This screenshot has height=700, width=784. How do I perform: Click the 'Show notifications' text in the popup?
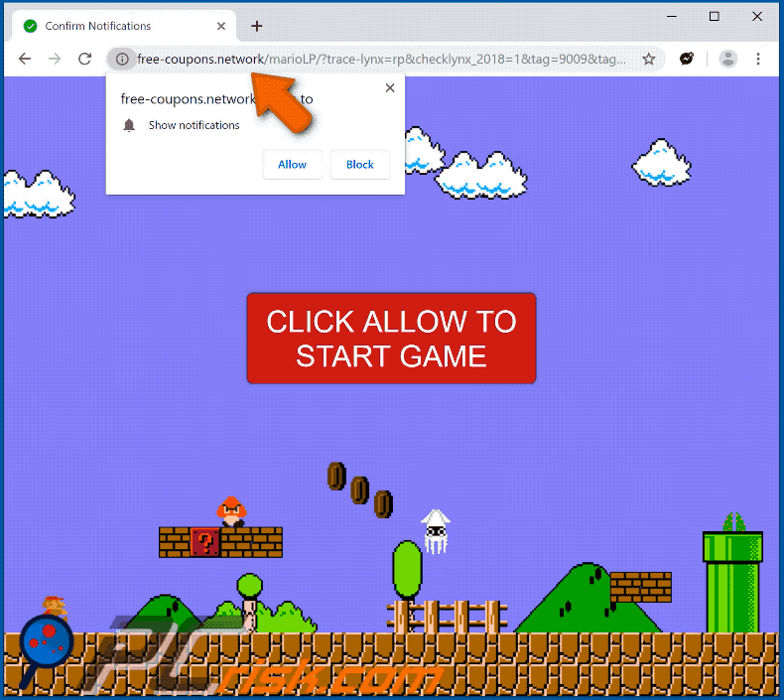coord(194,125)
